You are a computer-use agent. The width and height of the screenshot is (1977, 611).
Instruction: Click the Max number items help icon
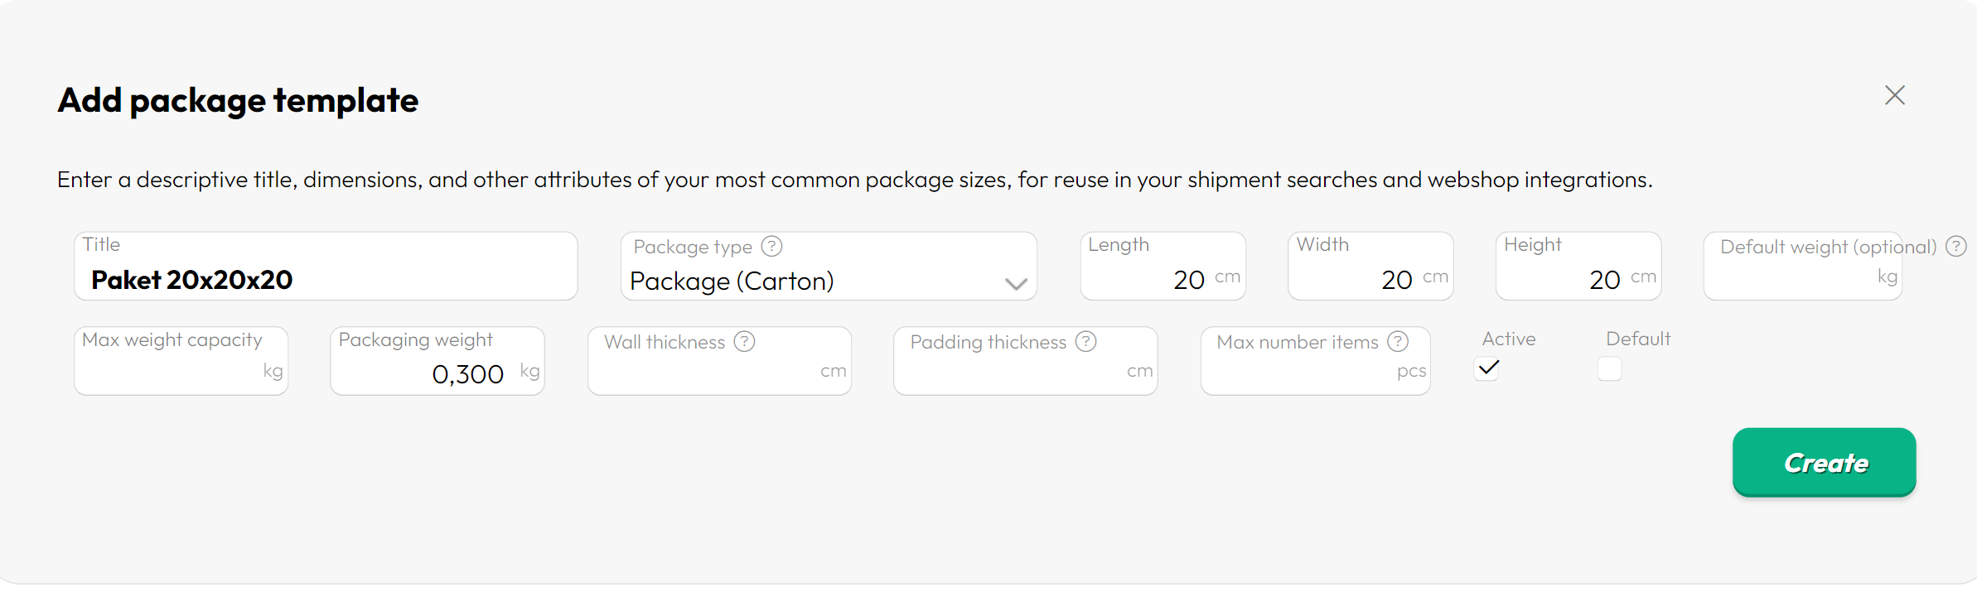1398,341
